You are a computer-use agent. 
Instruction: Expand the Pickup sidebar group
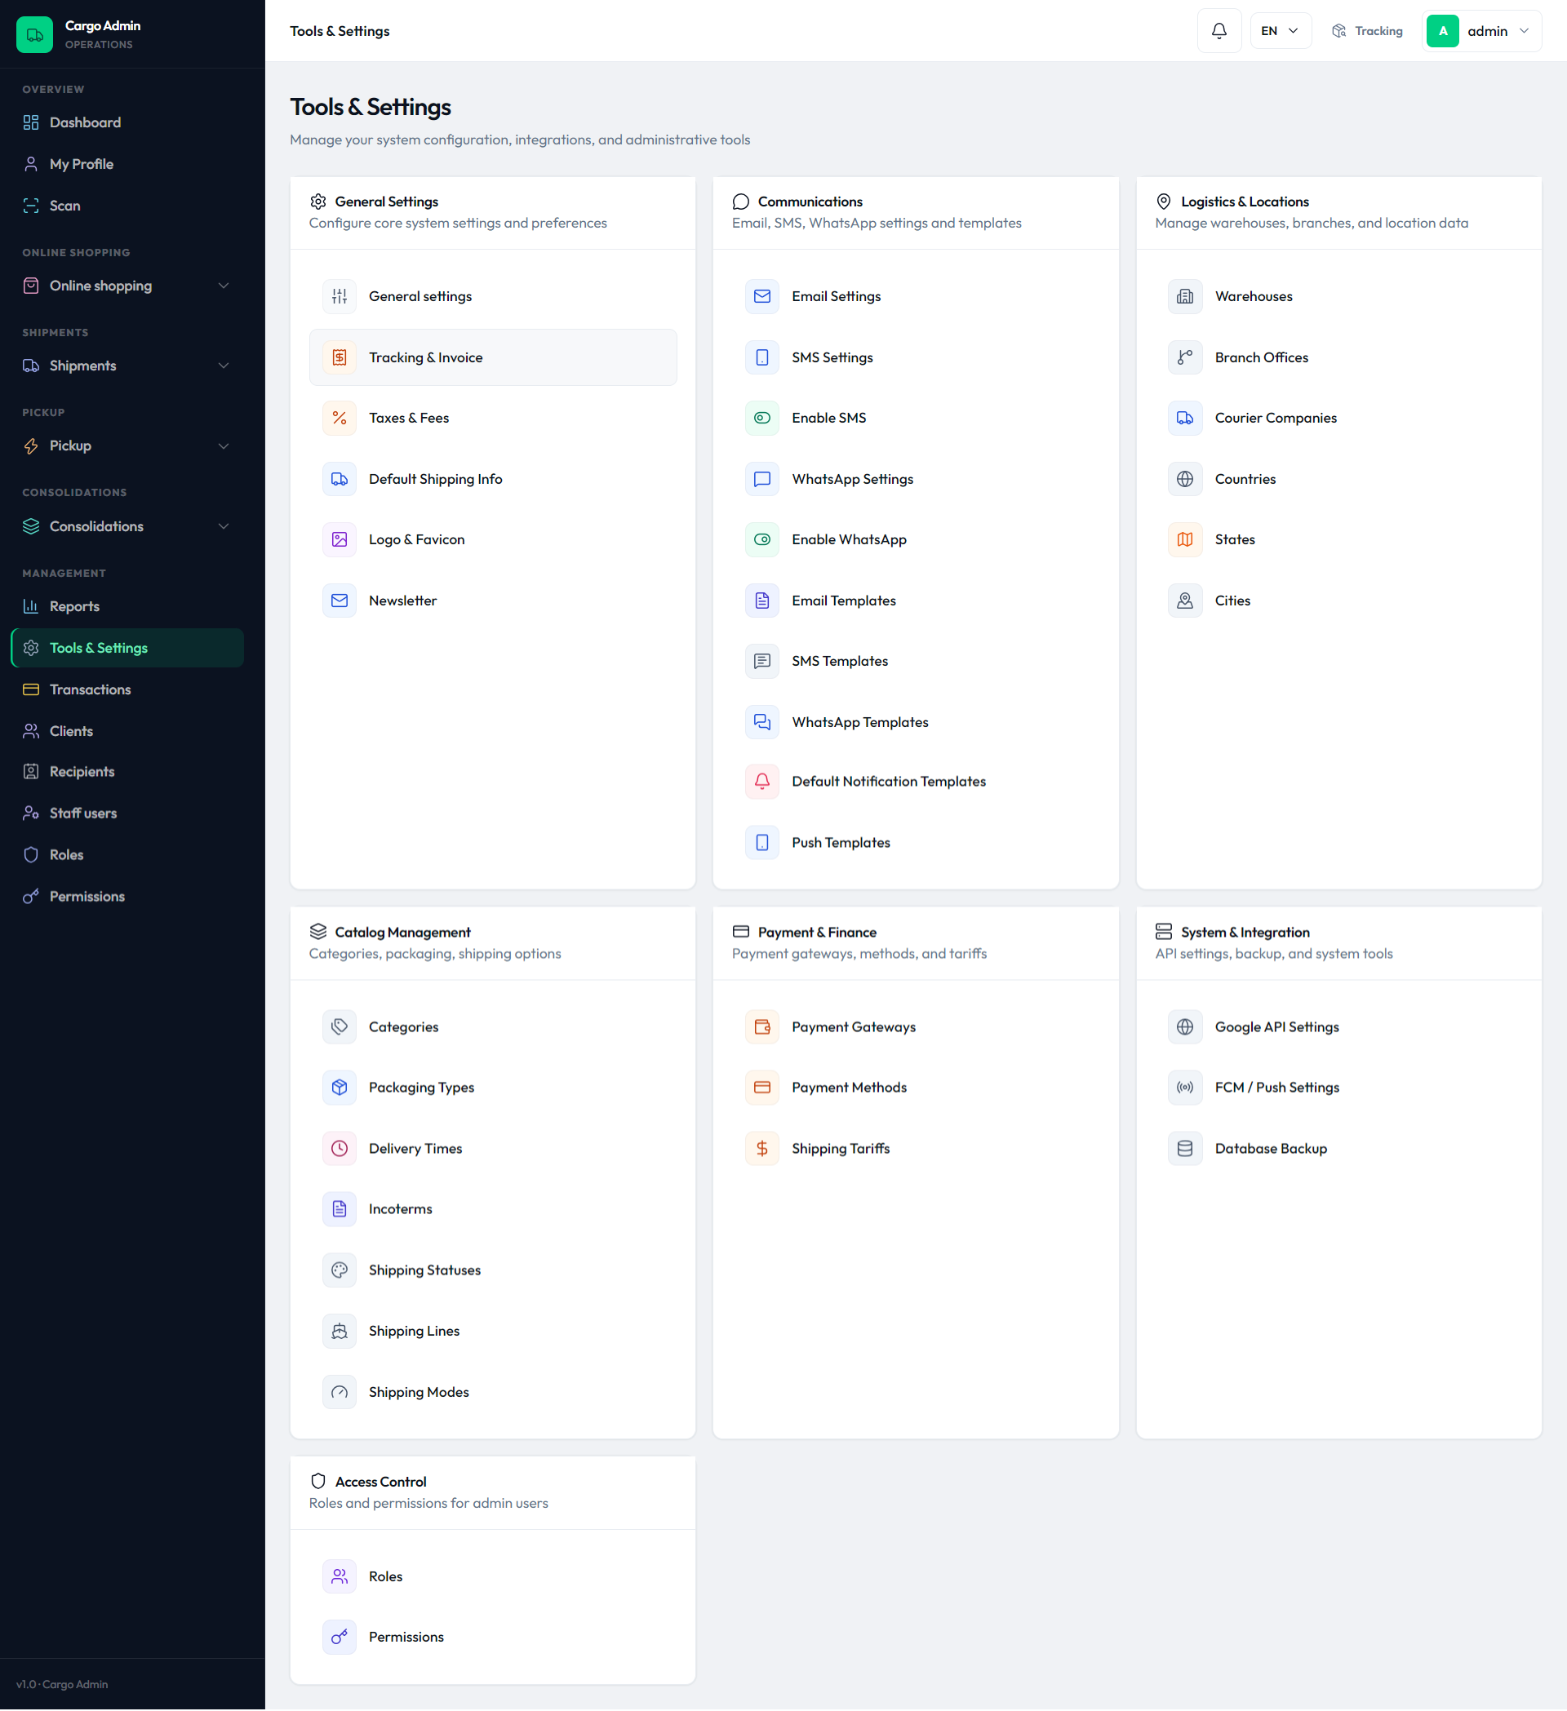[127, 446]
